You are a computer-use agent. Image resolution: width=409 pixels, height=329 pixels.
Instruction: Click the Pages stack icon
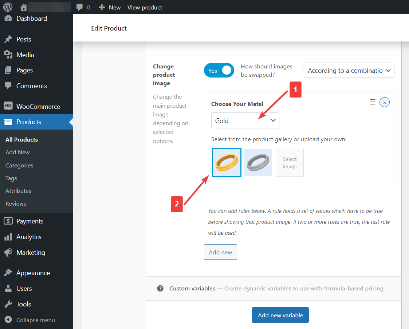click(x=8, y=70)
